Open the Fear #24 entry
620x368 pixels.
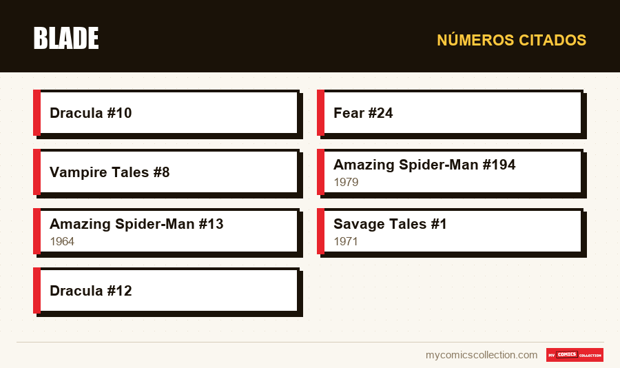451,113
